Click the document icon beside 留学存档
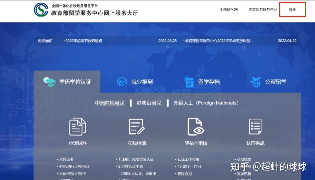315x180 pixels. point(189,82)
